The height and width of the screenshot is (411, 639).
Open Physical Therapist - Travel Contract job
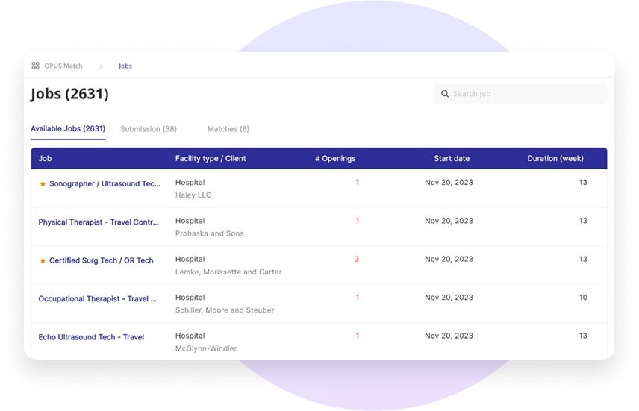tap(99, 222)
